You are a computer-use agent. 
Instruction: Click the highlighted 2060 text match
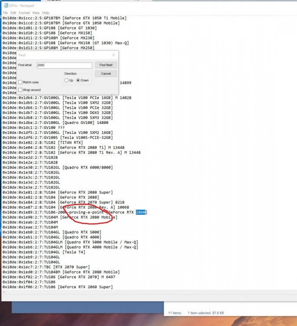click(x=141, y=212)
